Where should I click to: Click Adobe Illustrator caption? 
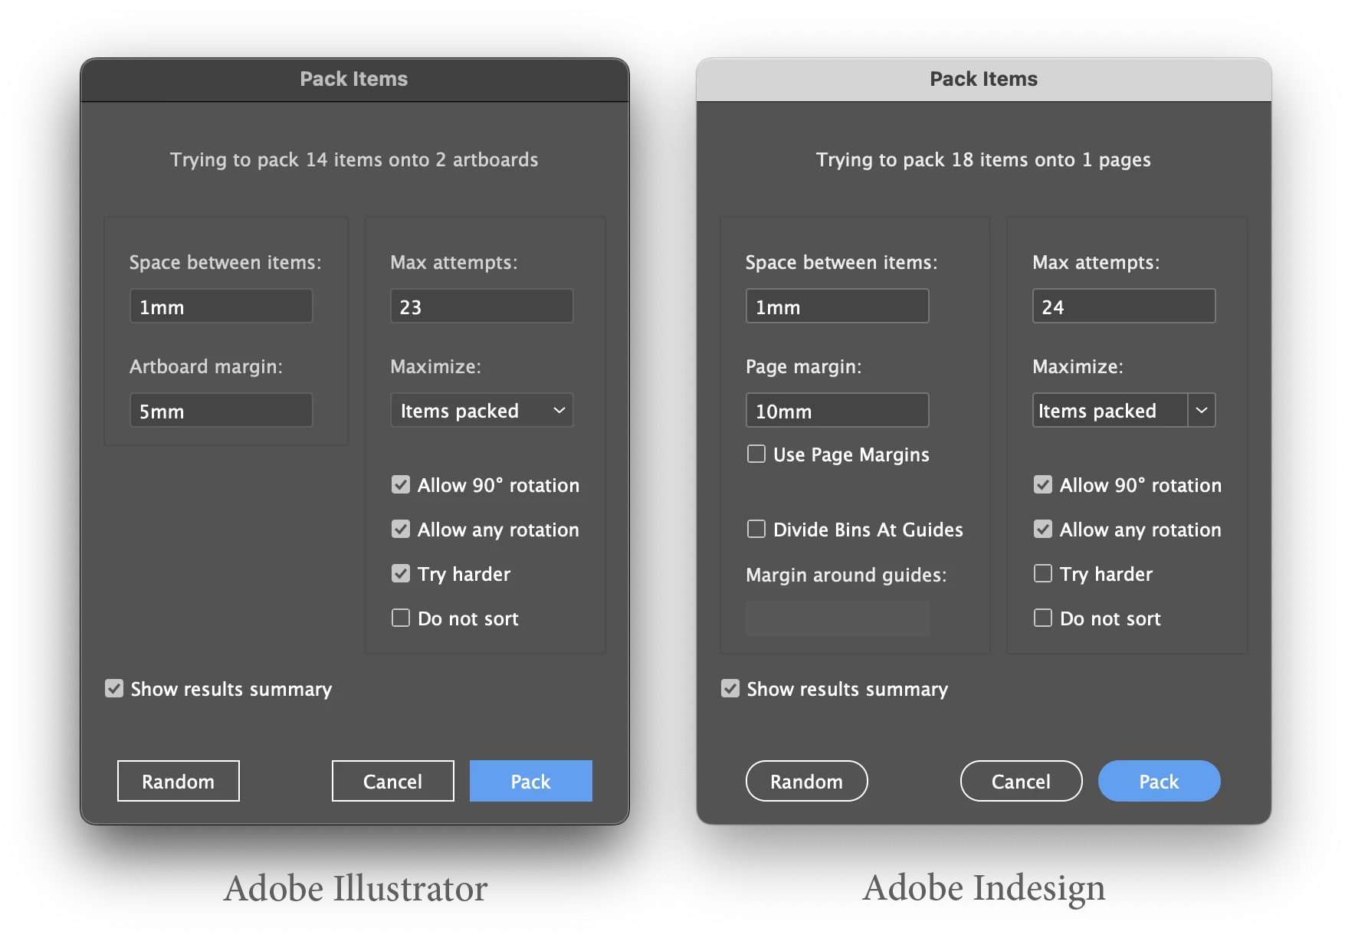[x=356, y=889]
